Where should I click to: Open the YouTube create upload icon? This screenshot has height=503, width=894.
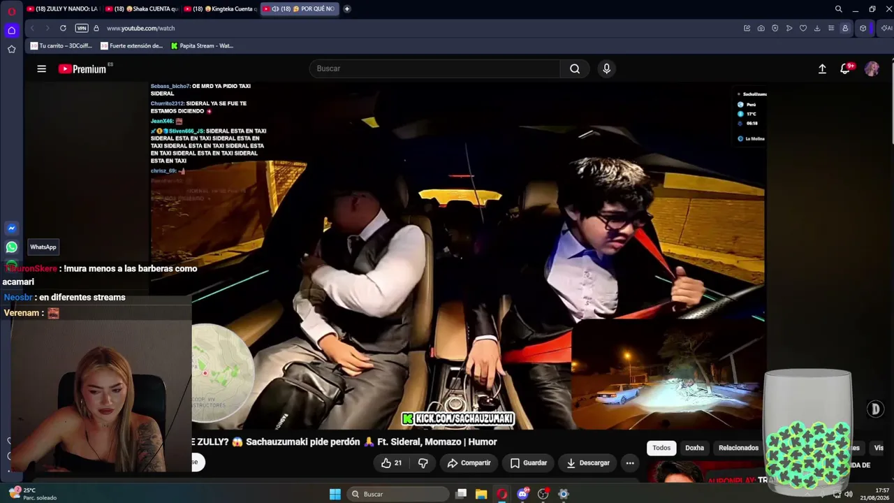[822, 68]
